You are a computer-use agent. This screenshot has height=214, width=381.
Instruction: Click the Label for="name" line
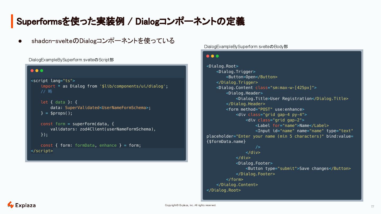point(292,125)
